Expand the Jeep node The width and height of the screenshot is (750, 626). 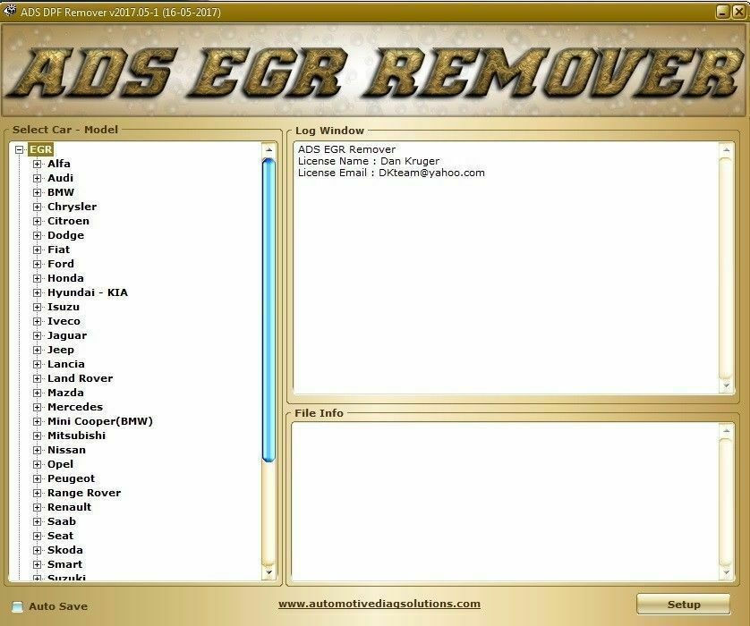[x=38, y=350]
